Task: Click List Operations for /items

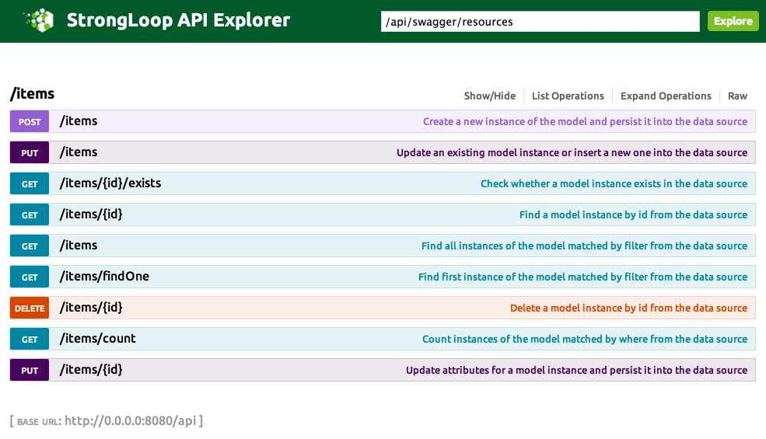Action: coord(568,96)
